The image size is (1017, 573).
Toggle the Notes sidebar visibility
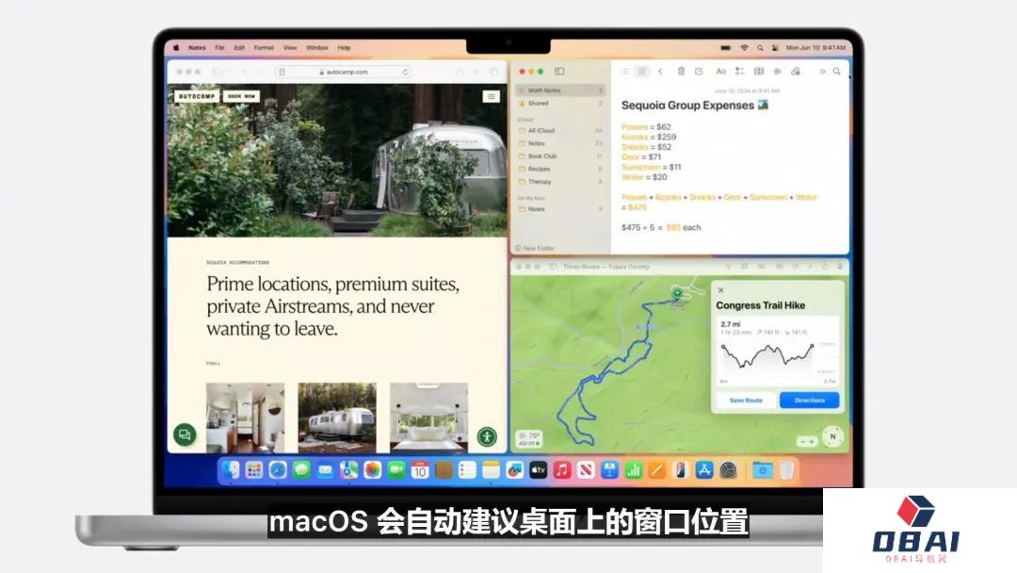tap(559, 72)
